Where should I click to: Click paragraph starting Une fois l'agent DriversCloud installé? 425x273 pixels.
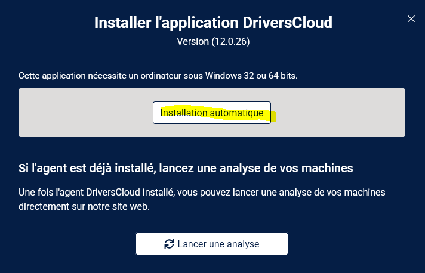coord(202,200)
